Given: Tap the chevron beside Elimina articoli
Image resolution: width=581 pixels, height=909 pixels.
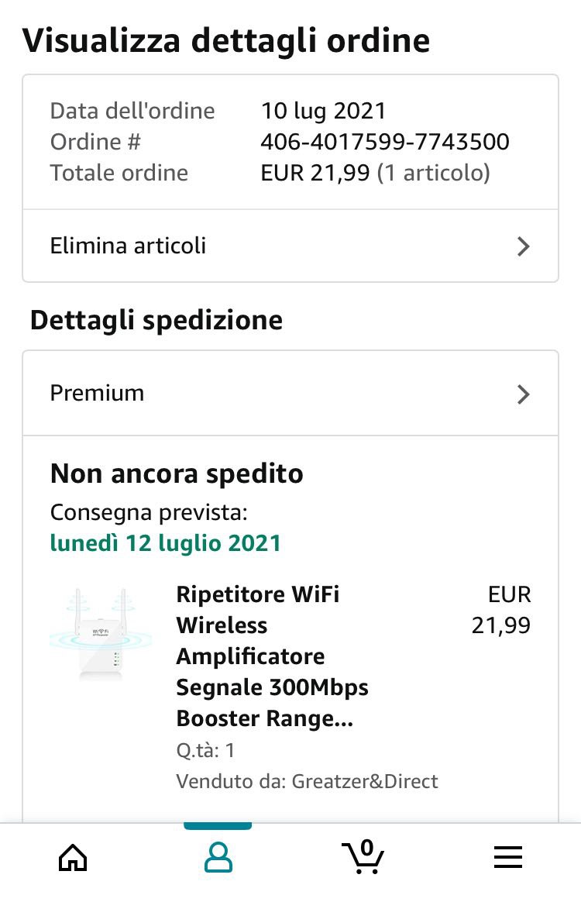Looking at the screenshot, I should pos(524,246).
